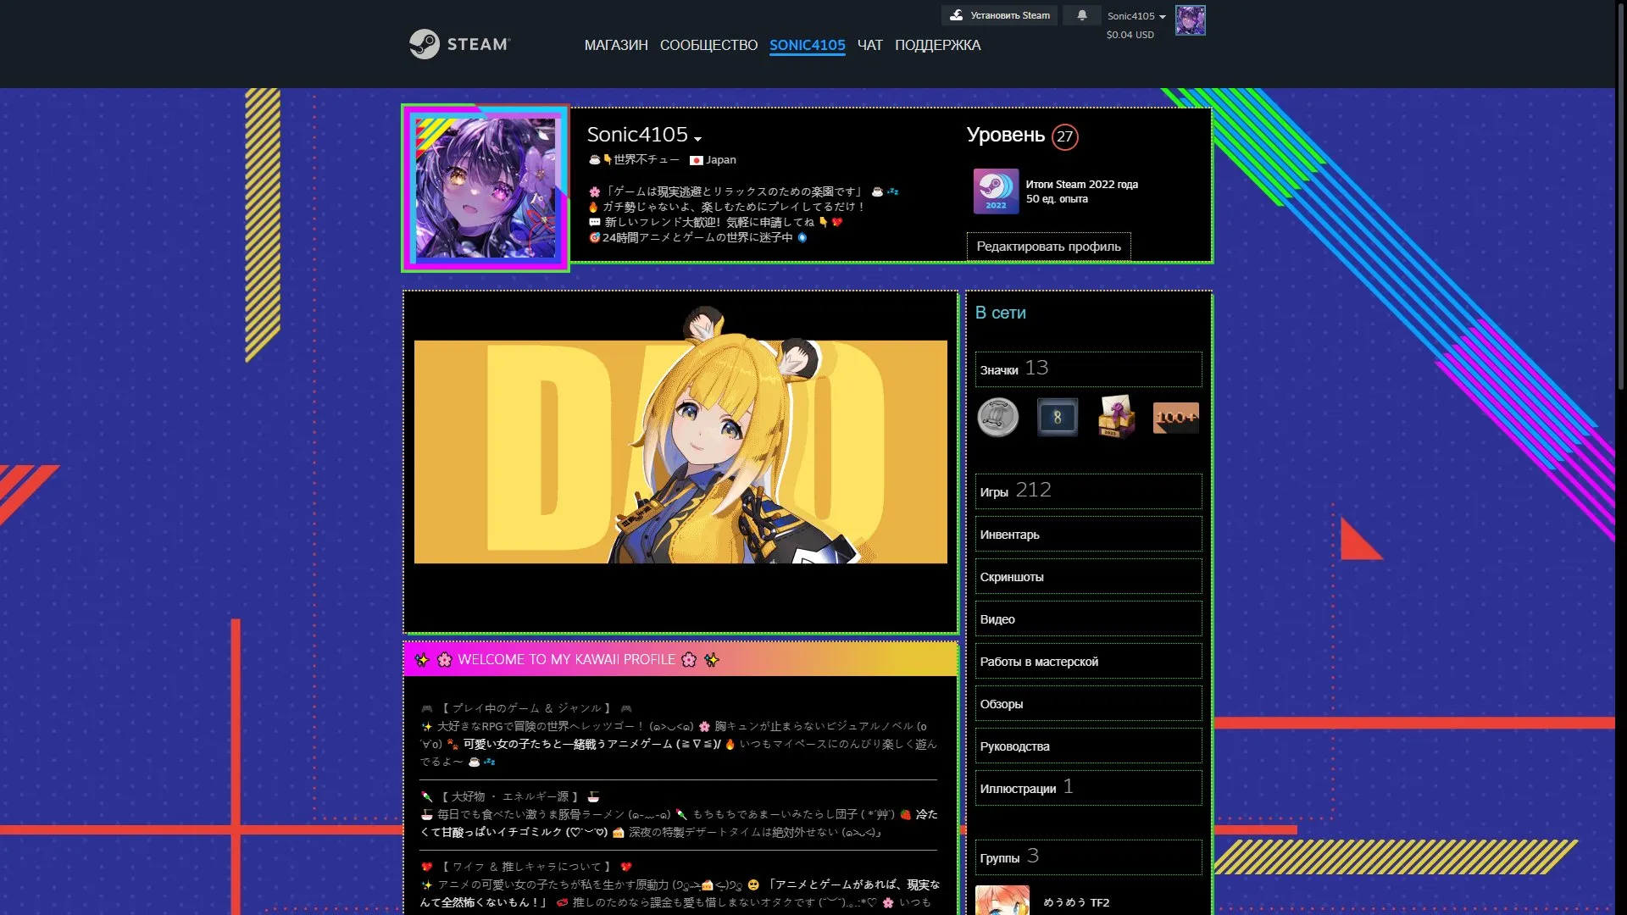Click the Установить Steam button
This screenshot has height=915, width=1627.
999,15
